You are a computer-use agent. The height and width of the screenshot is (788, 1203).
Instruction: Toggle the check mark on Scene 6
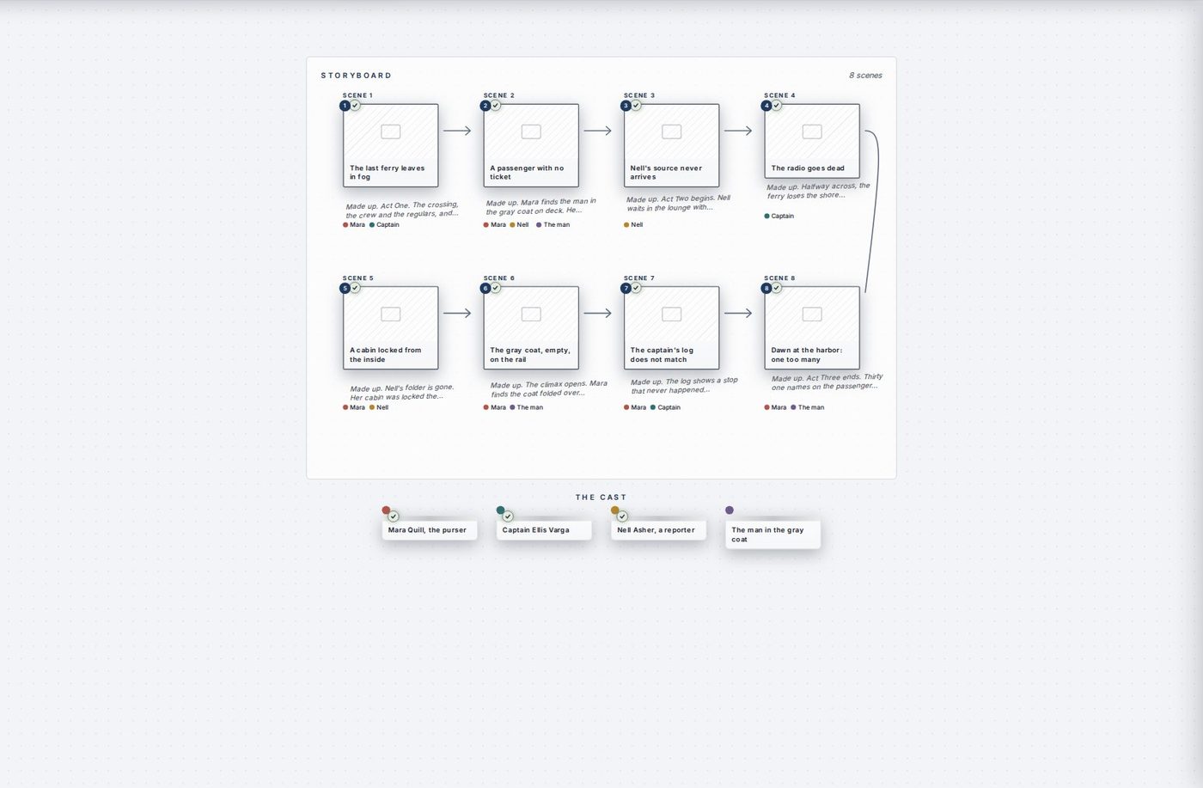[x=495, y=288]
